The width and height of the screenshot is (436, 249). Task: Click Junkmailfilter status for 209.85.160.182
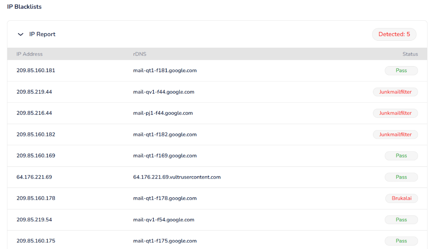point(395,134)
